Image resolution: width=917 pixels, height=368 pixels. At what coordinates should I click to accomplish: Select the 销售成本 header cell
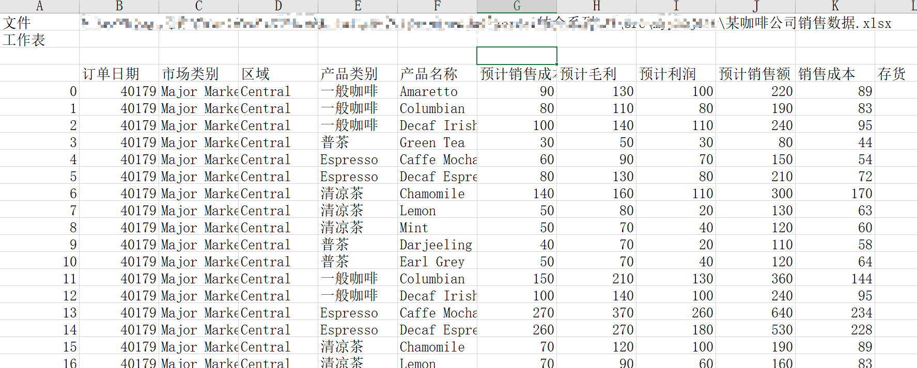(x=835, y=74)
